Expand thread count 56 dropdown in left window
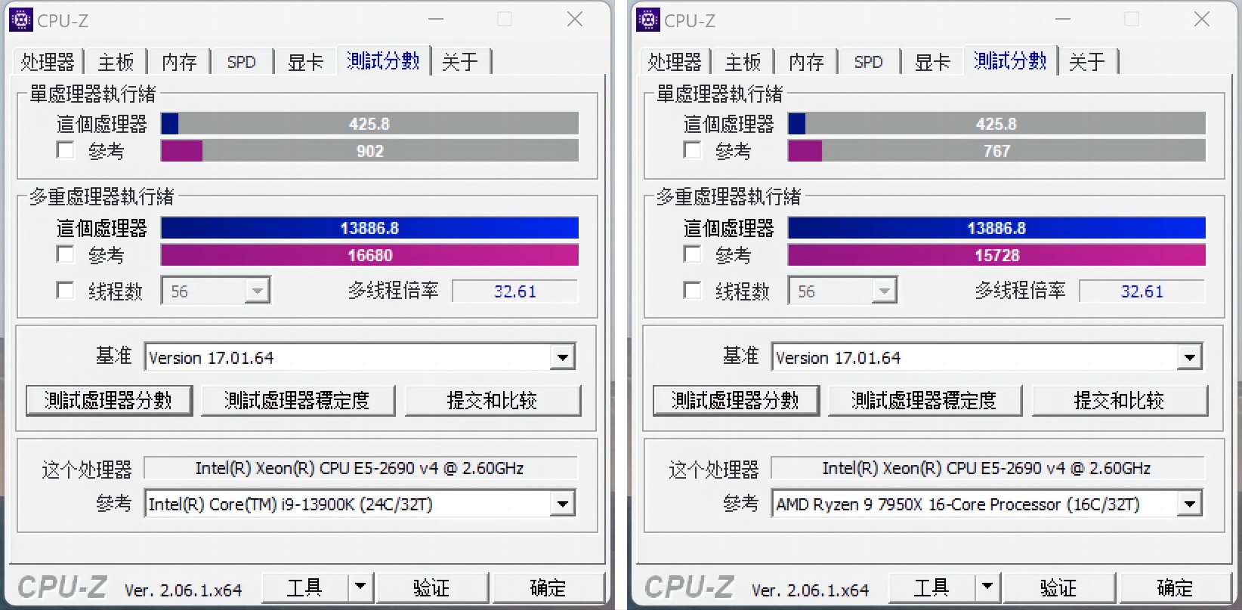This screenshot has width=1242, height=610. pyautogui.click(x=258, y=291)
